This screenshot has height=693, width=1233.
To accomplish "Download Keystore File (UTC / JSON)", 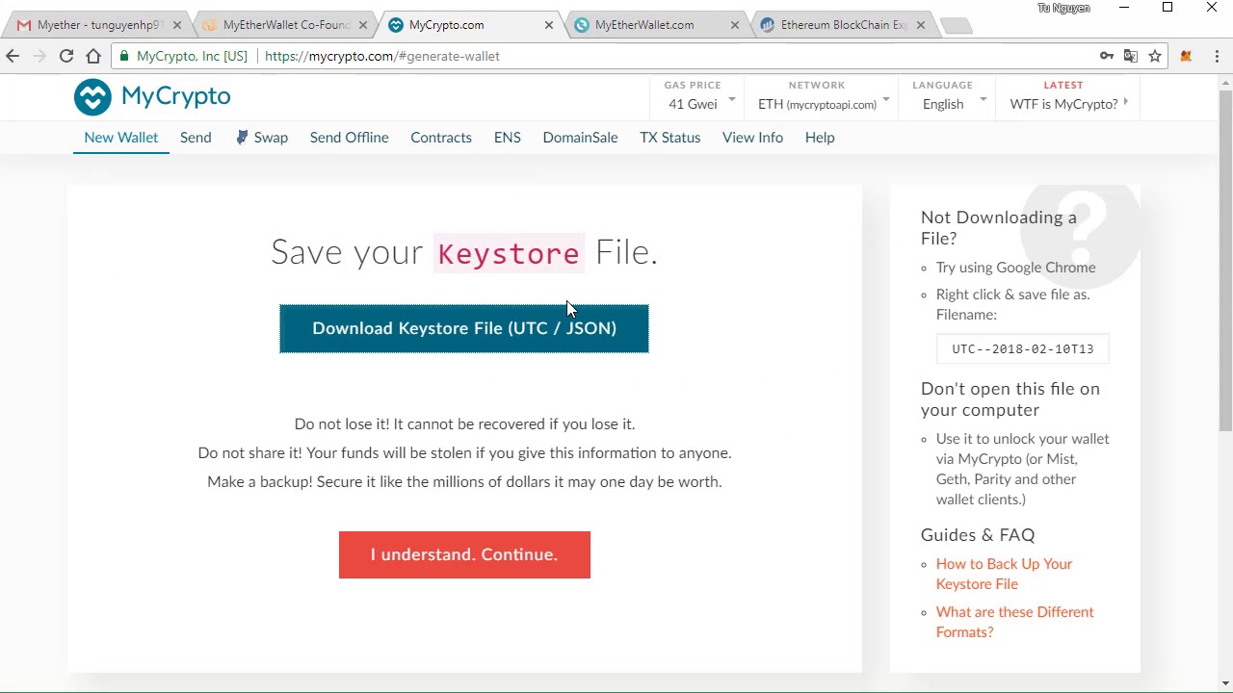I will point(464,328).
